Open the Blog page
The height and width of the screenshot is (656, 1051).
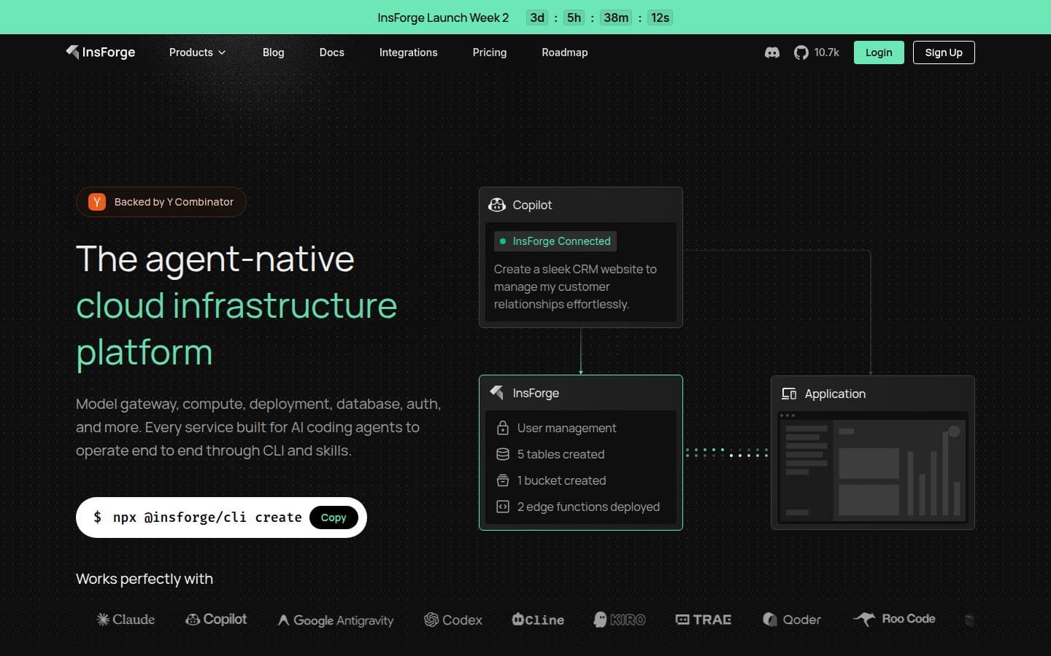pyautogui.click(x=274, y=52)
